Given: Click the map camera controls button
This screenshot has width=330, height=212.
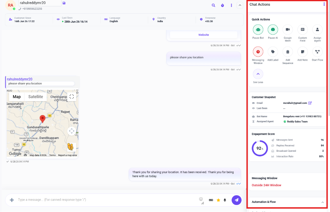Looking at the screenshot, I should click(72, 131).
